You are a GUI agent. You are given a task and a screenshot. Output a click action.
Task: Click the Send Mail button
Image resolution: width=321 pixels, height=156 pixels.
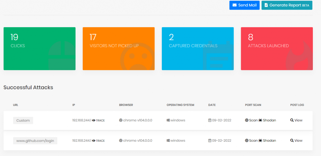click(x=245, y=5)
